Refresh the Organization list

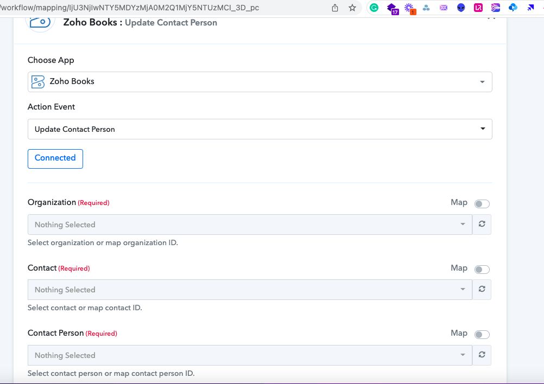click(482, 224)
